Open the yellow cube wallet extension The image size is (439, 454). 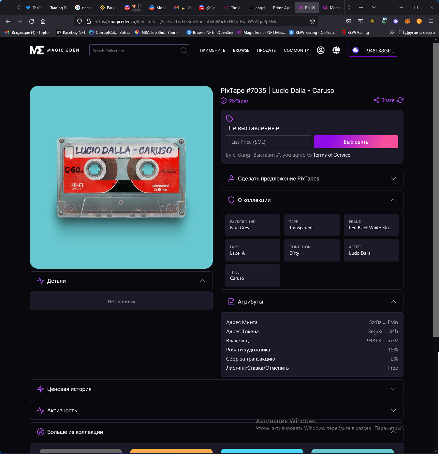tap(372, 21)
